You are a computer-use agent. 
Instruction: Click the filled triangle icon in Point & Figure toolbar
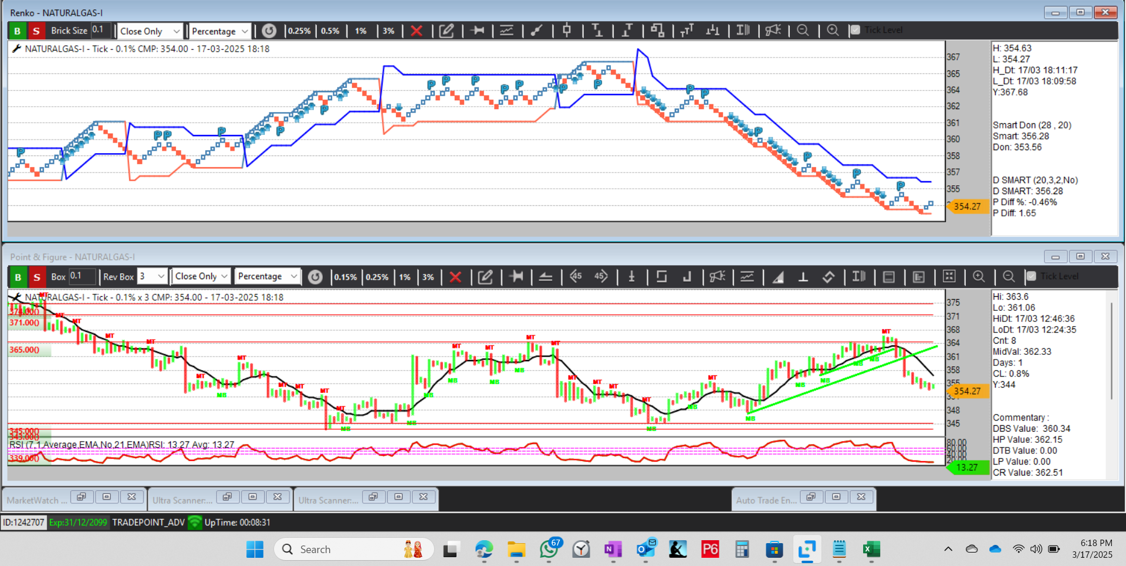click(x=778, y=277)
